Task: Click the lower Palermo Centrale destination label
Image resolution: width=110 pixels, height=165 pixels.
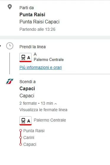Action: 50,120
